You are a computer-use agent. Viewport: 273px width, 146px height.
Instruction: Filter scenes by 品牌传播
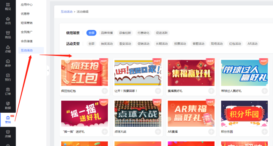point(107,33)
